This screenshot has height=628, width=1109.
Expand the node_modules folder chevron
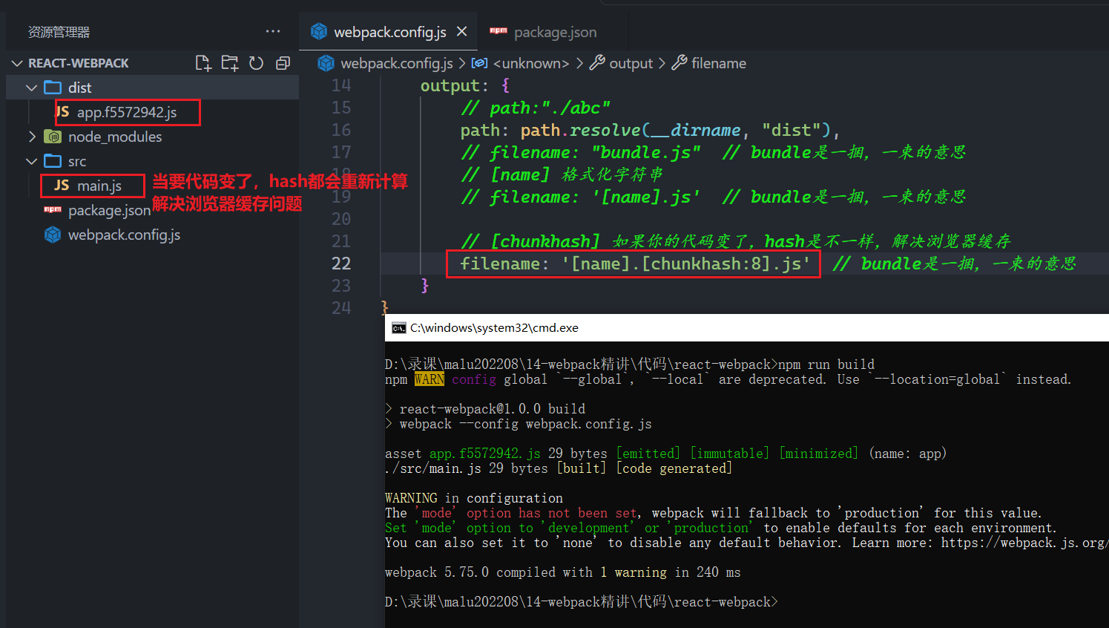pyautogui.click(x=31, y=137)
